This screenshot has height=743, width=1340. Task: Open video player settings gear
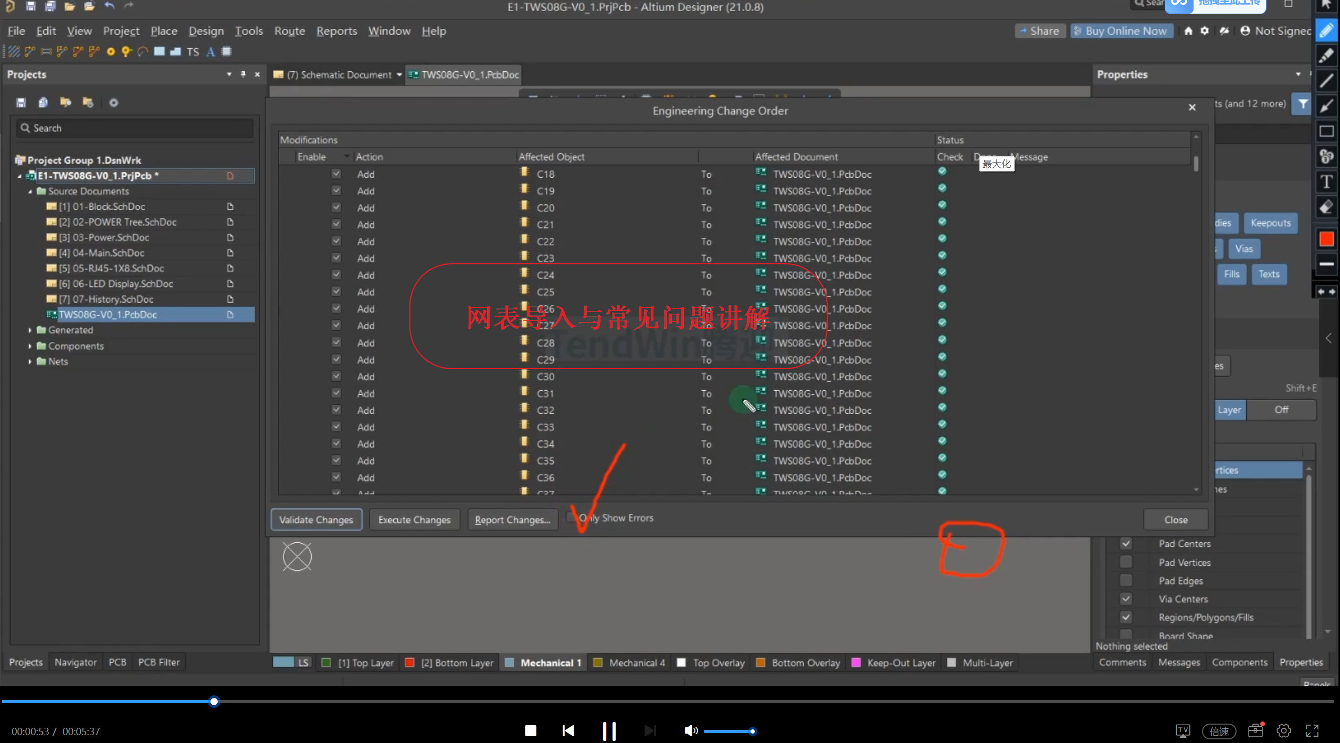[x=1284, y=731]
